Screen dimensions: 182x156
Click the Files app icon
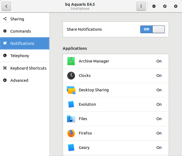(71, 119)
